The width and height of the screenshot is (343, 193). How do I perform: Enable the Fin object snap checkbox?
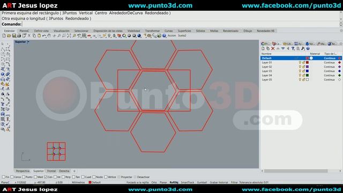(4, 177)
